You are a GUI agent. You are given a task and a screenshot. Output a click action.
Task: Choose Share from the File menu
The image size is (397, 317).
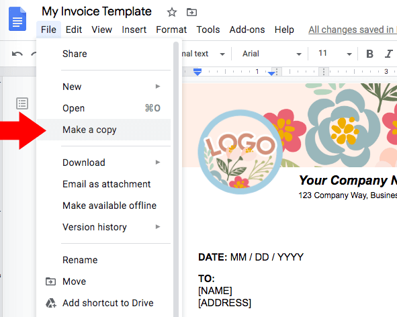104,54
